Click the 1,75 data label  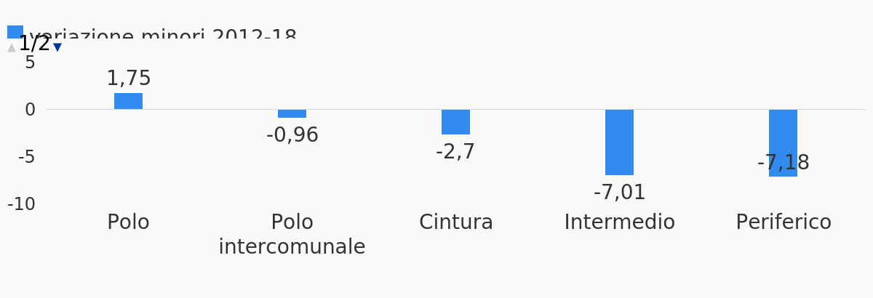[129, 78]
